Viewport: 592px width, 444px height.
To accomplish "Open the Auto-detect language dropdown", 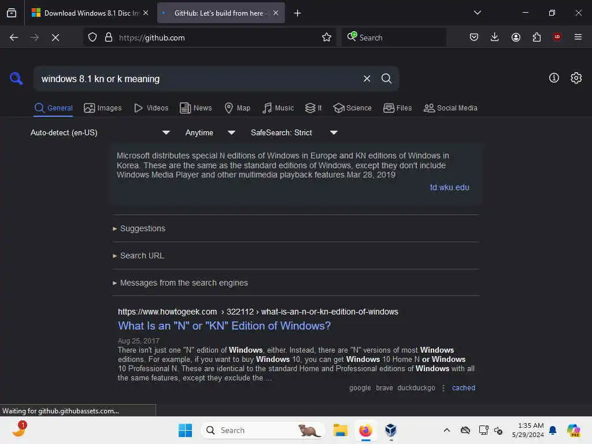I will click(x=100, y=132).
